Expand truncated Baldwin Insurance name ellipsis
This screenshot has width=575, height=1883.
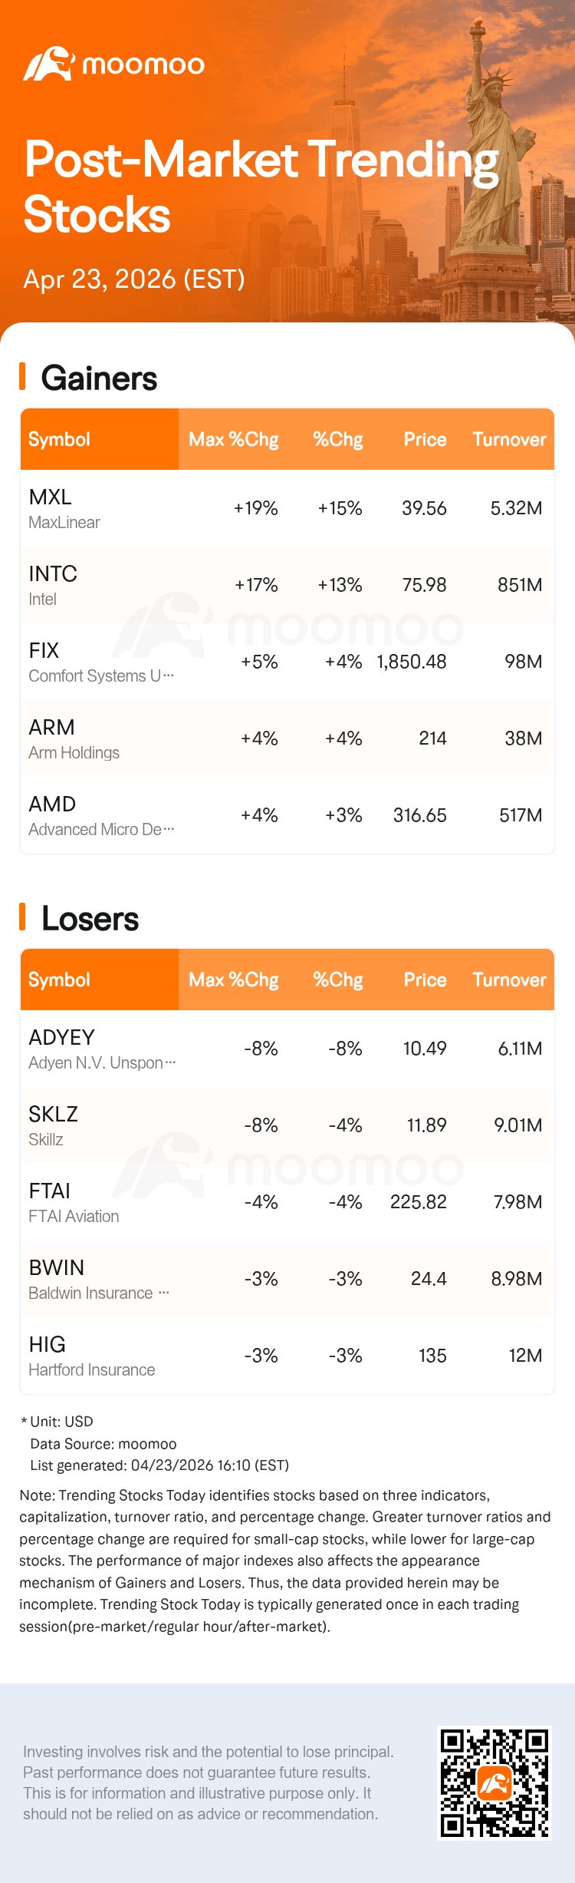163,1293
